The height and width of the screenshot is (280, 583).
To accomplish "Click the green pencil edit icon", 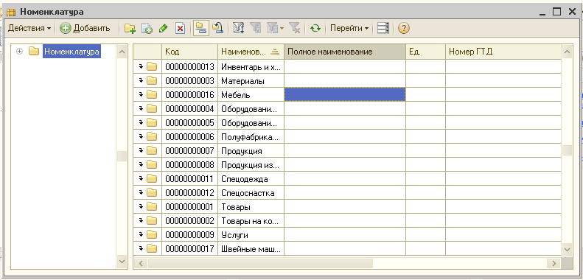I will coord(163,29).
